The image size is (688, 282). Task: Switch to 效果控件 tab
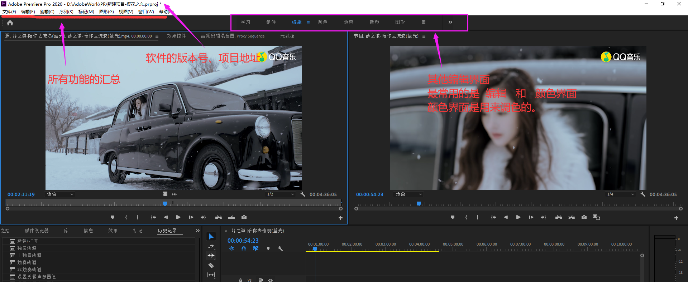pyautogui.click(x=176, y=36)
